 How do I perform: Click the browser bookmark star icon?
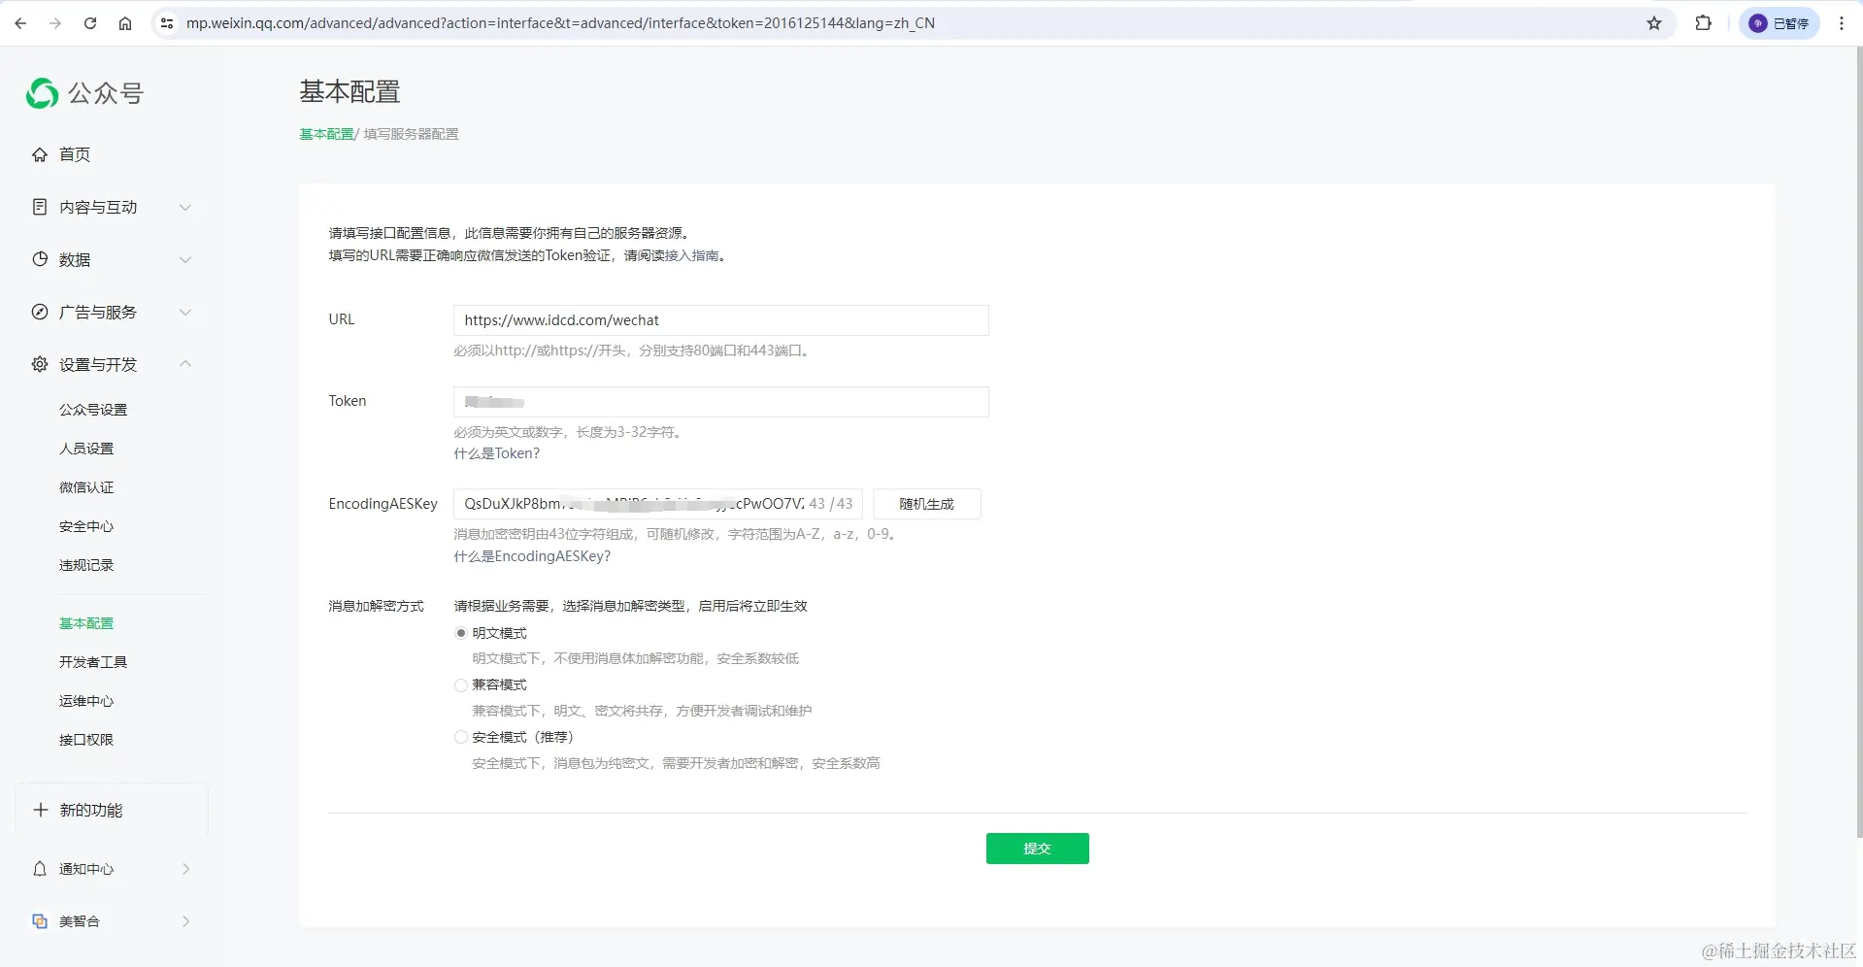[x=1653, y=23]
